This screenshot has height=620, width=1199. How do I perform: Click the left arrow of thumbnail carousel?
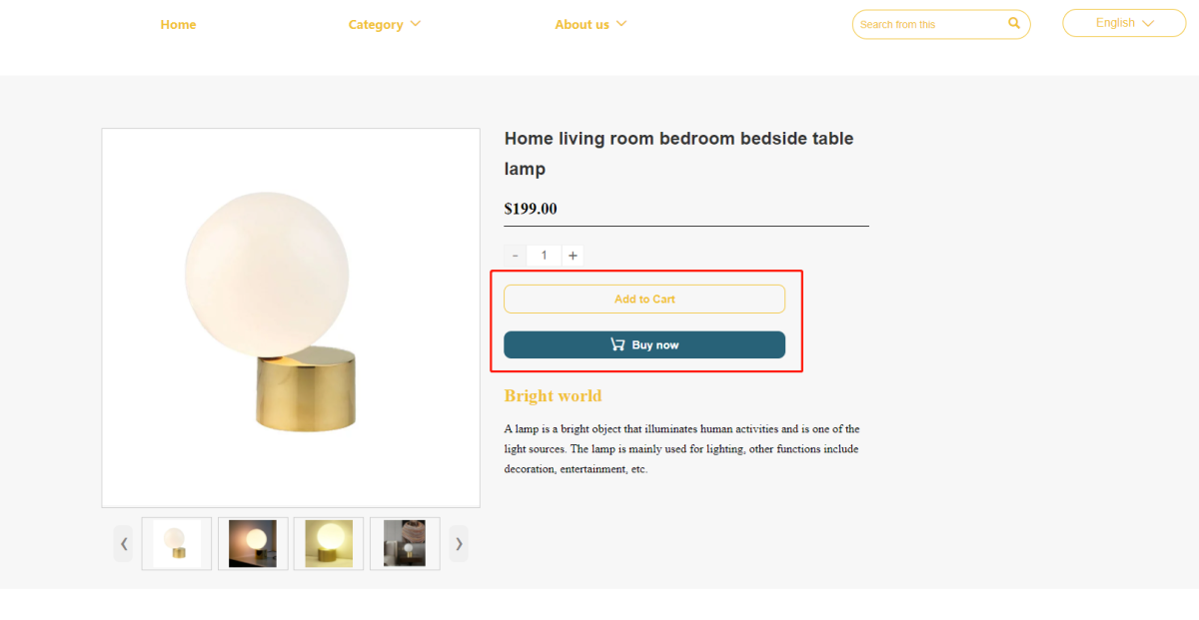point(123,543)
